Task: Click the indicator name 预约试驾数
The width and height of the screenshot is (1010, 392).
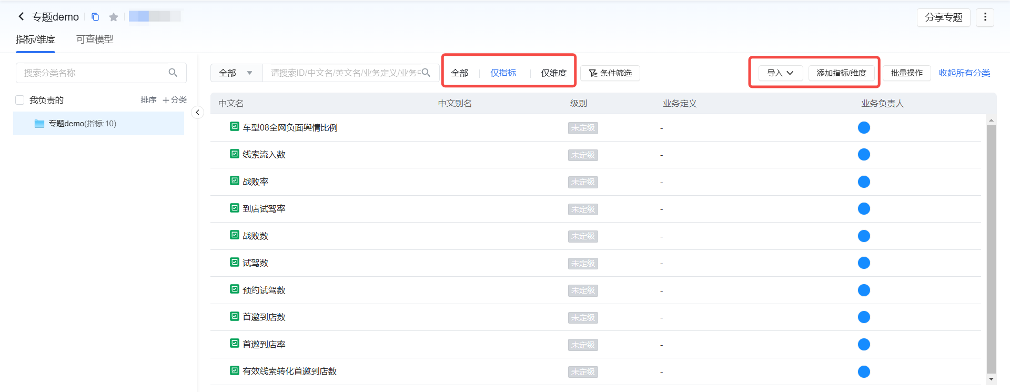Action: (264, 290)
